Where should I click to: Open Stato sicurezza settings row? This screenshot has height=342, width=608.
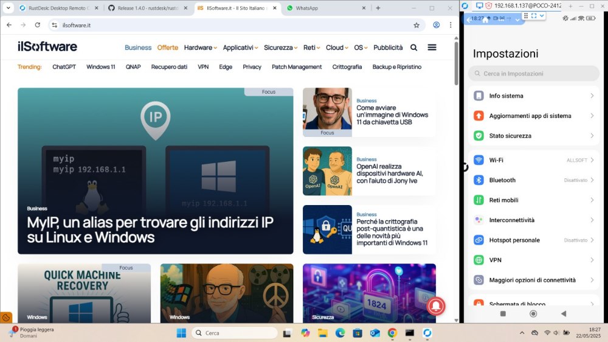534,136
